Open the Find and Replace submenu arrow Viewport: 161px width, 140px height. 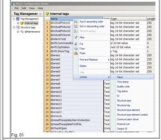[x=108, y=60]
